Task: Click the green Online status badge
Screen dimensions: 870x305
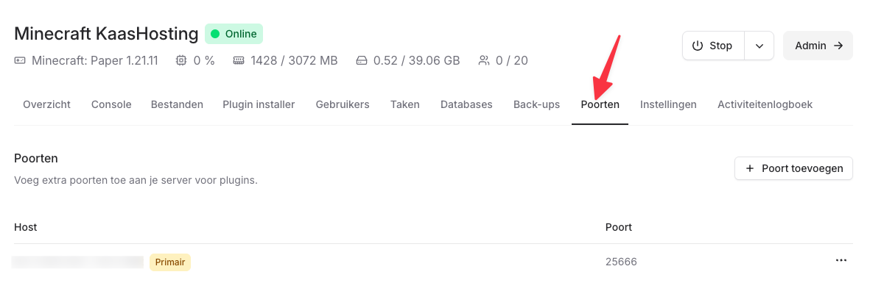Action: [x=234, y=34]
